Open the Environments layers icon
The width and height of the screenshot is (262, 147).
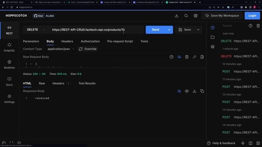pyautogui.click(x=212, y=47)
